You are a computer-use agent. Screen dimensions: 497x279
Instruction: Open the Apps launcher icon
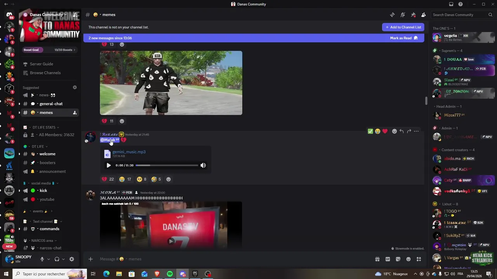(x=419, y=259)
